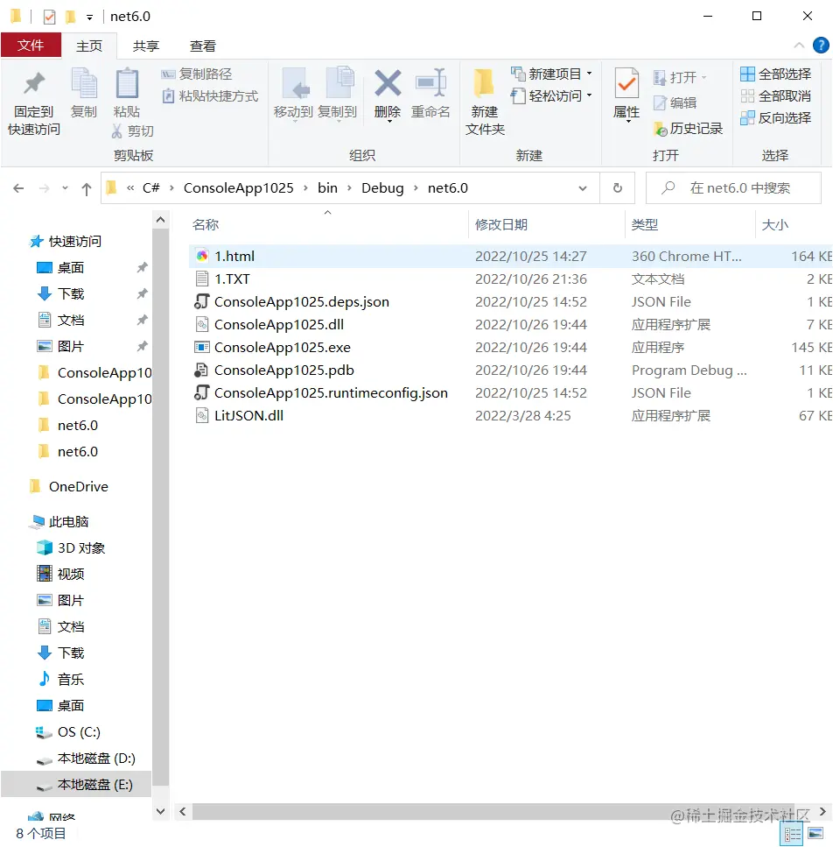Click the Properties (属性) icon

626,82
